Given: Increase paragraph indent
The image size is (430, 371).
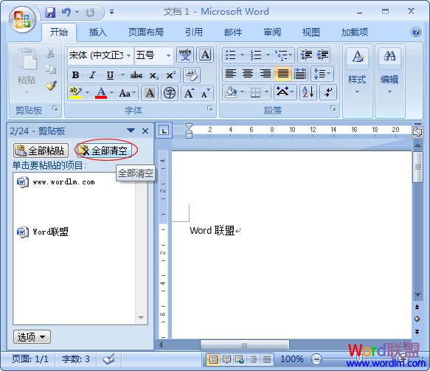Looking at the screenshot, I should point(322,55).
